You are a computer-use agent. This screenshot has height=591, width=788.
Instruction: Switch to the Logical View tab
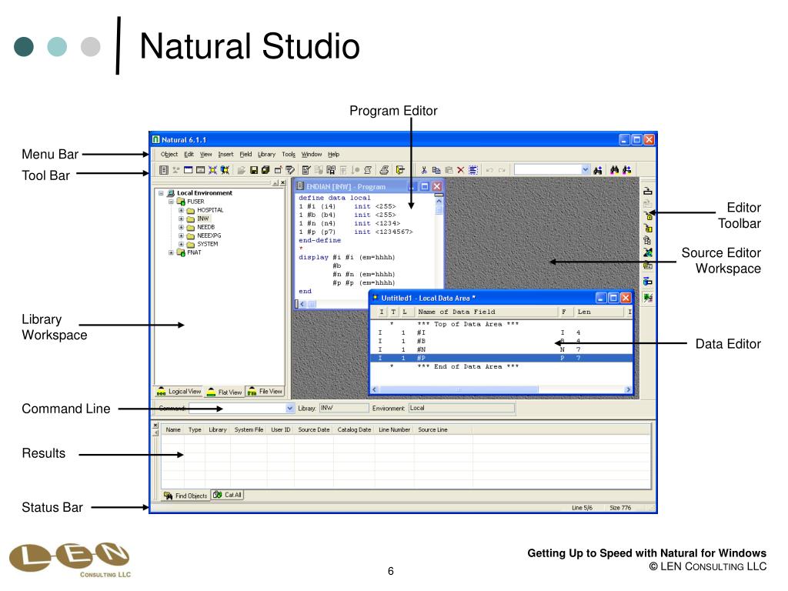179,392
